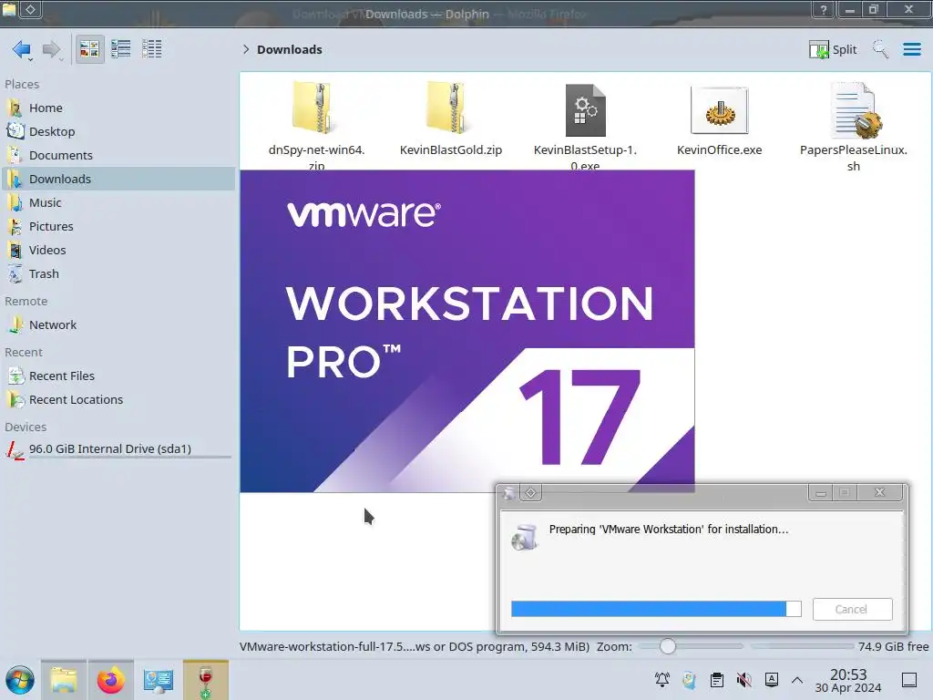Go back using the blue back arrow
Screen dimensions: 933x700
tap(22, 49)
